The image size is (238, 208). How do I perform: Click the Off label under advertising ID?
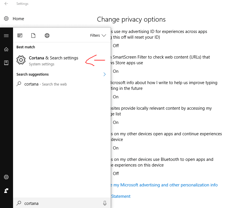point(116,46)
